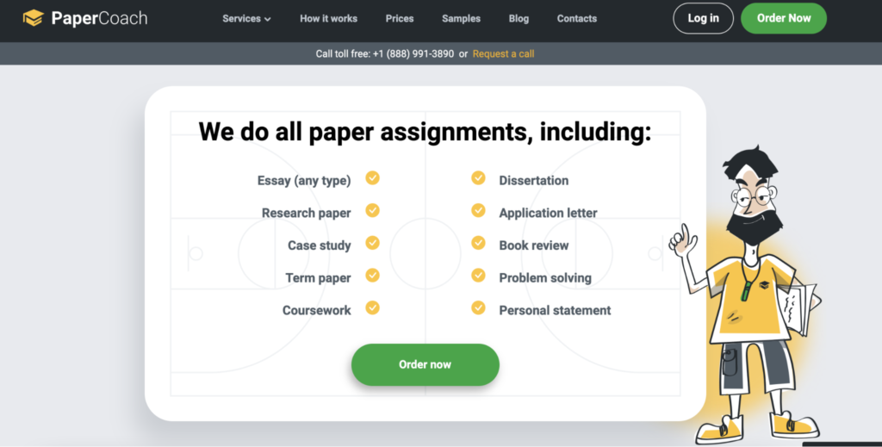Select the Book review label

click(534, 245)
